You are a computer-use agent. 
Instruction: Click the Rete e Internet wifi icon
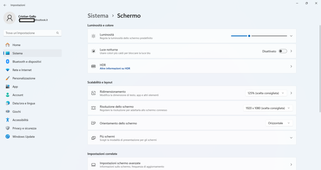(x=8, y=70)
